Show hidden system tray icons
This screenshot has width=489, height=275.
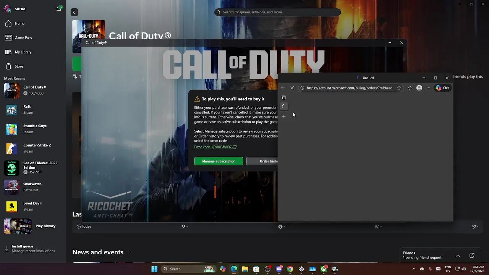point(414,269)
